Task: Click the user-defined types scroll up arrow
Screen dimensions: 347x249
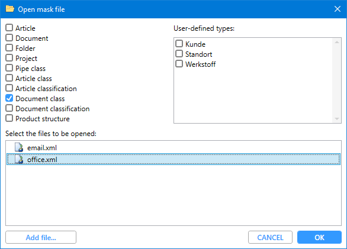Action: tap(337, 42)
